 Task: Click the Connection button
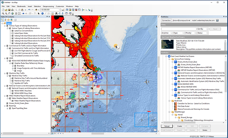166,20
